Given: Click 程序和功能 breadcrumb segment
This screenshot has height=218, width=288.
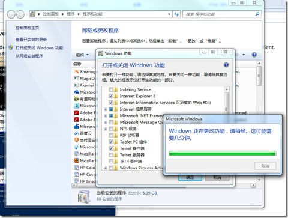Looking at the screenshot, I should pos(92,14).
